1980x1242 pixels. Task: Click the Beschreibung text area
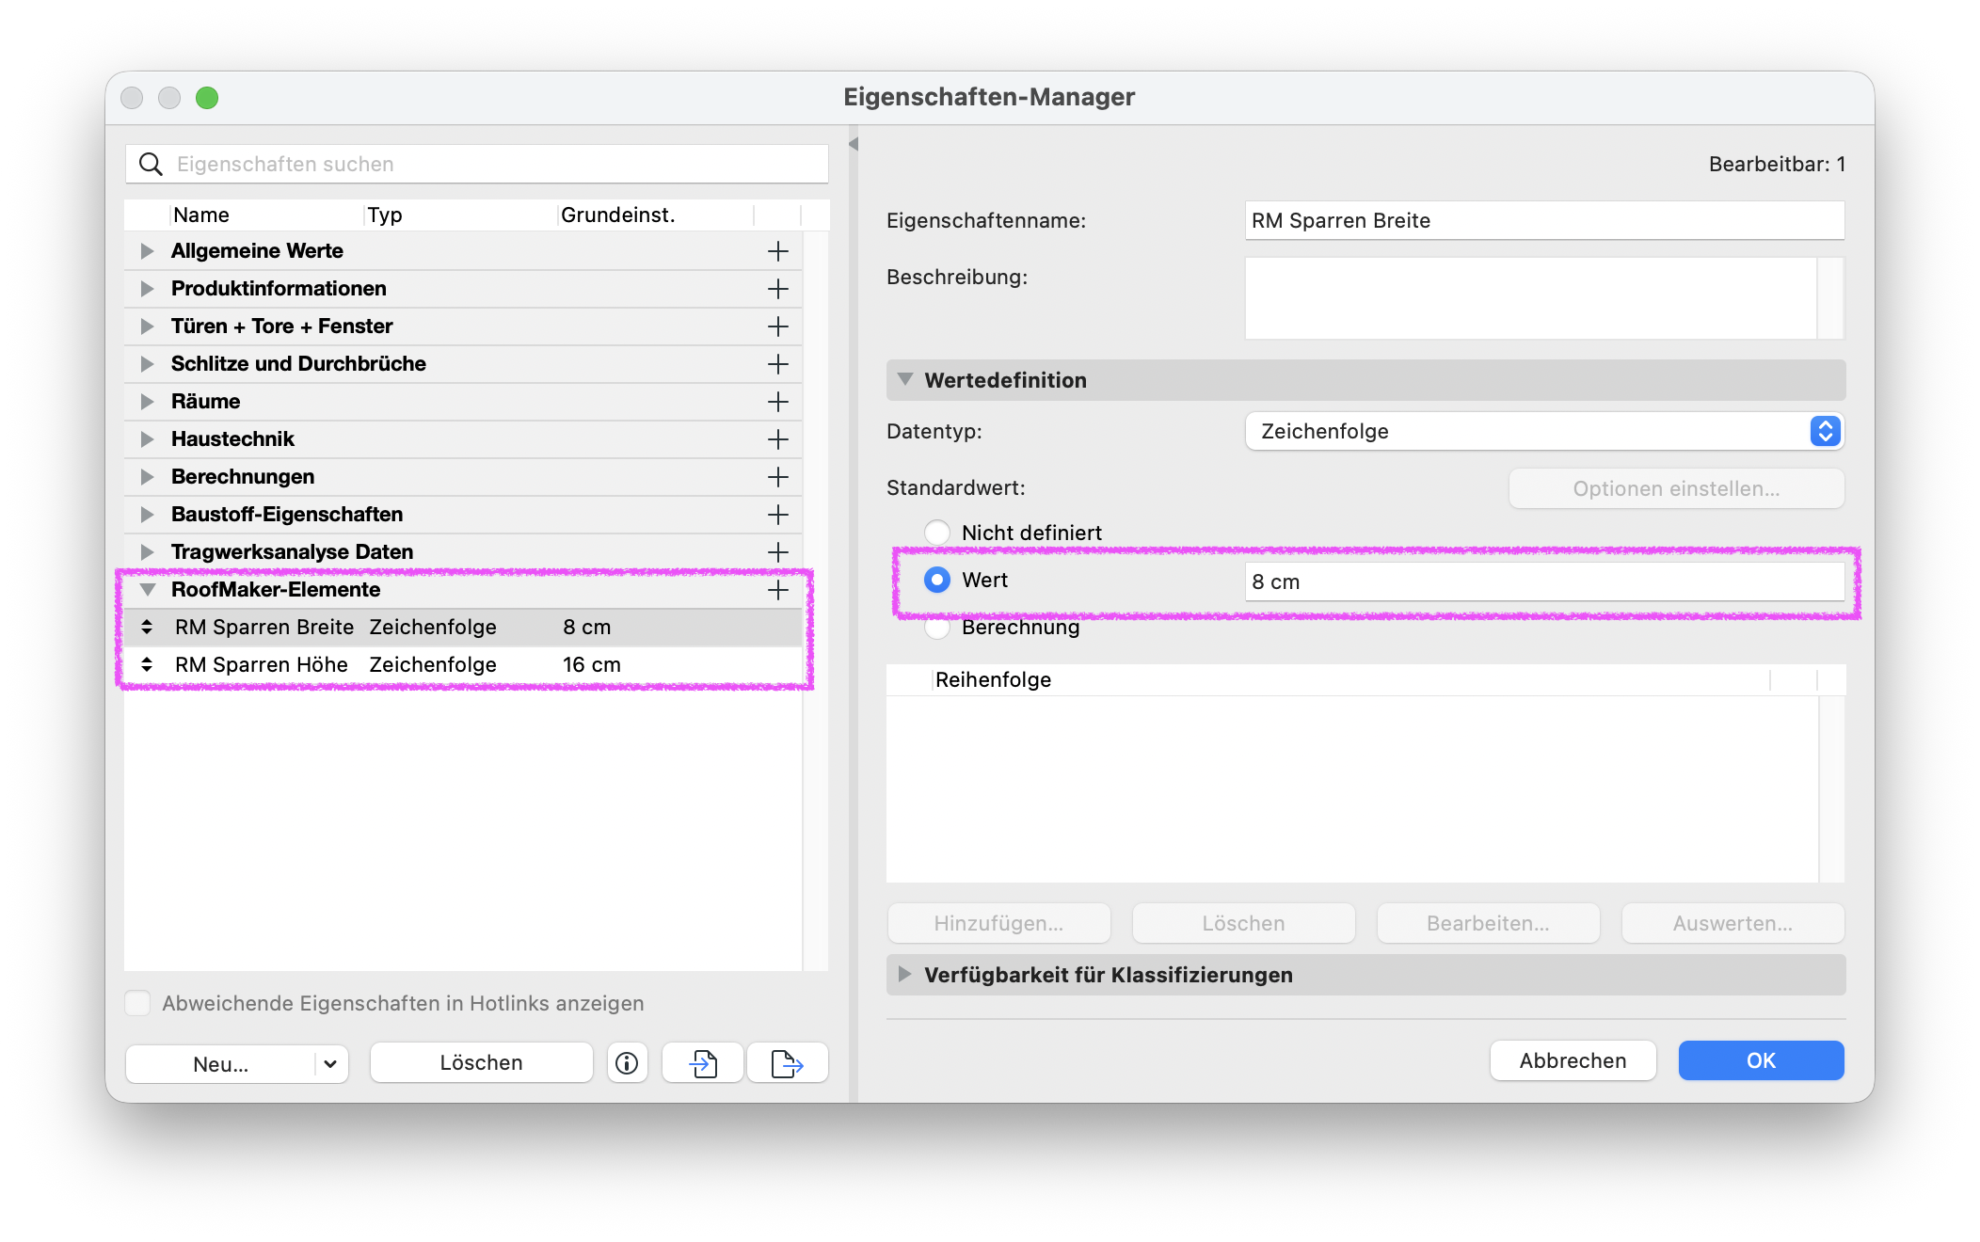[1531, 298]
